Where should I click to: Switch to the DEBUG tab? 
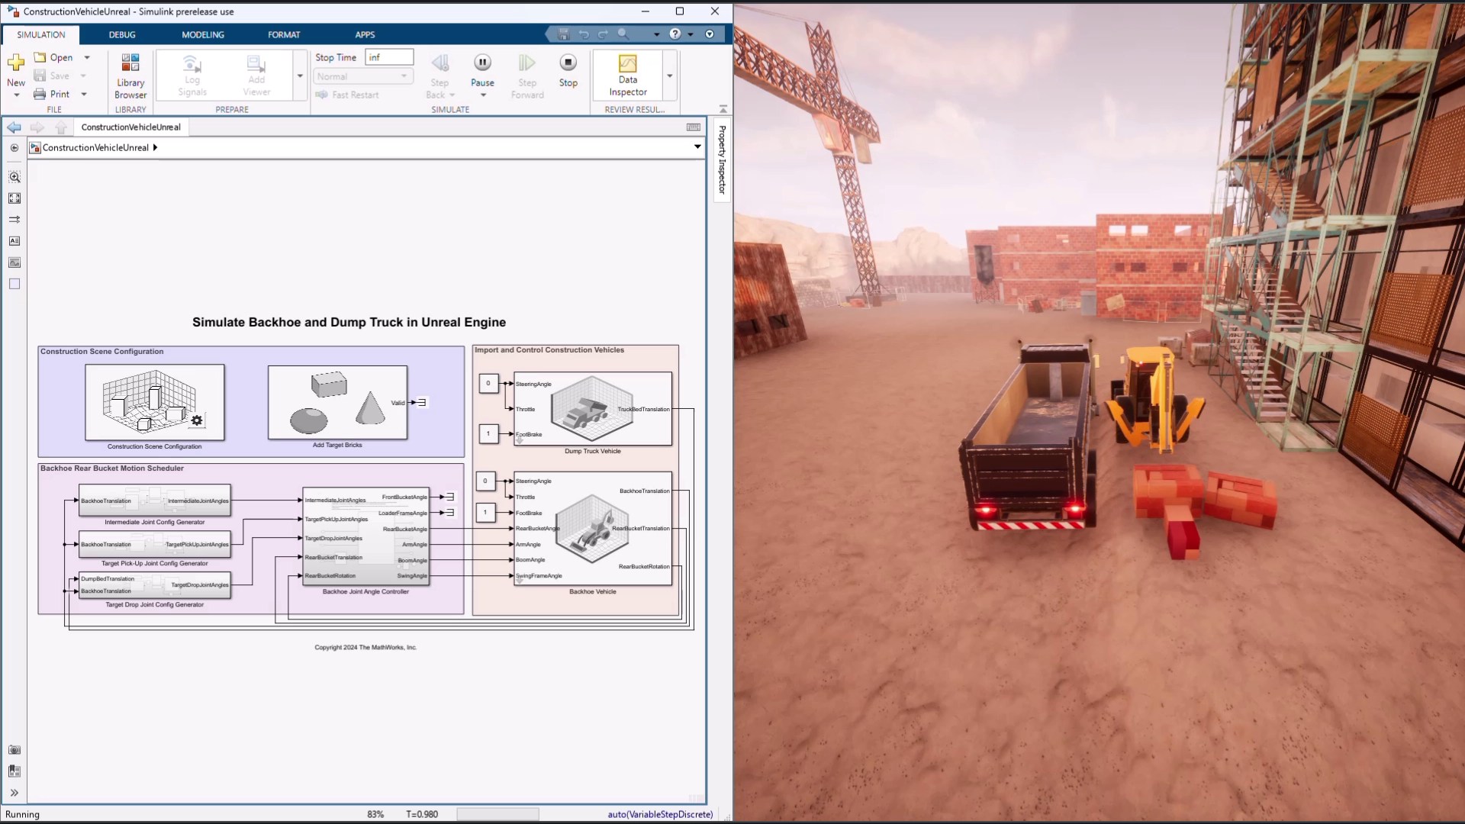point(122,34)
